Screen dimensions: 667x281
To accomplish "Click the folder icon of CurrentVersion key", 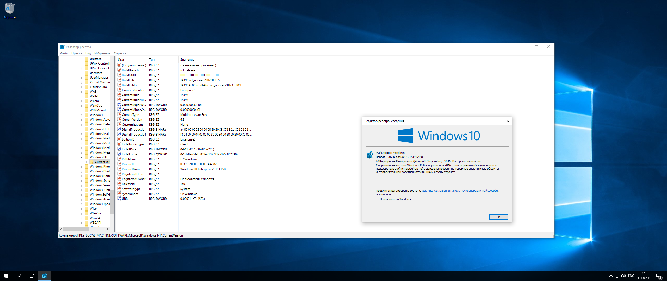I will click(91, 162).
